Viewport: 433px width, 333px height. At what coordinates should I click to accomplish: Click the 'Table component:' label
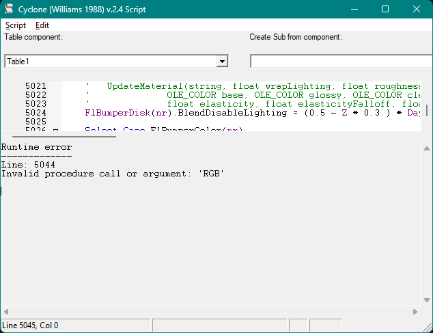click(x=33, y=37)
